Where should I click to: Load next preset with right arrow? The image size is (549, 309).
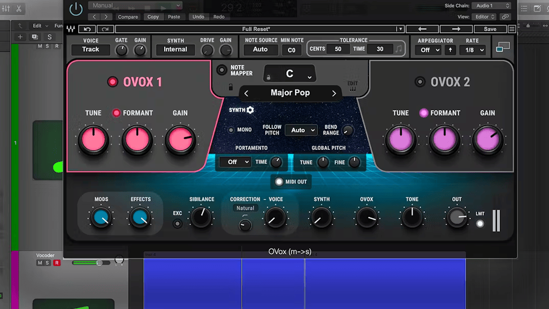[456, 29]
